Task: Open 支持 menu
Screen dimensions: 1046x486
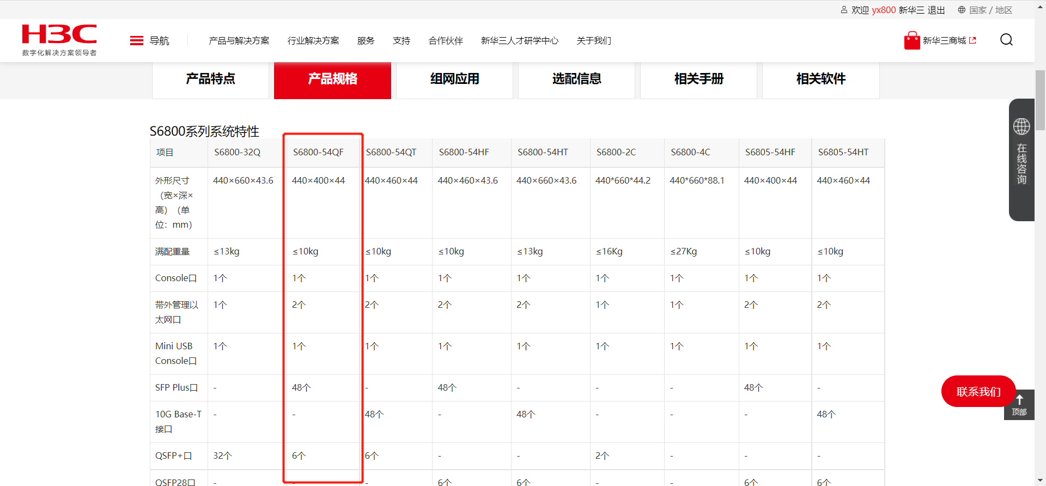Action: coord(402,41)
